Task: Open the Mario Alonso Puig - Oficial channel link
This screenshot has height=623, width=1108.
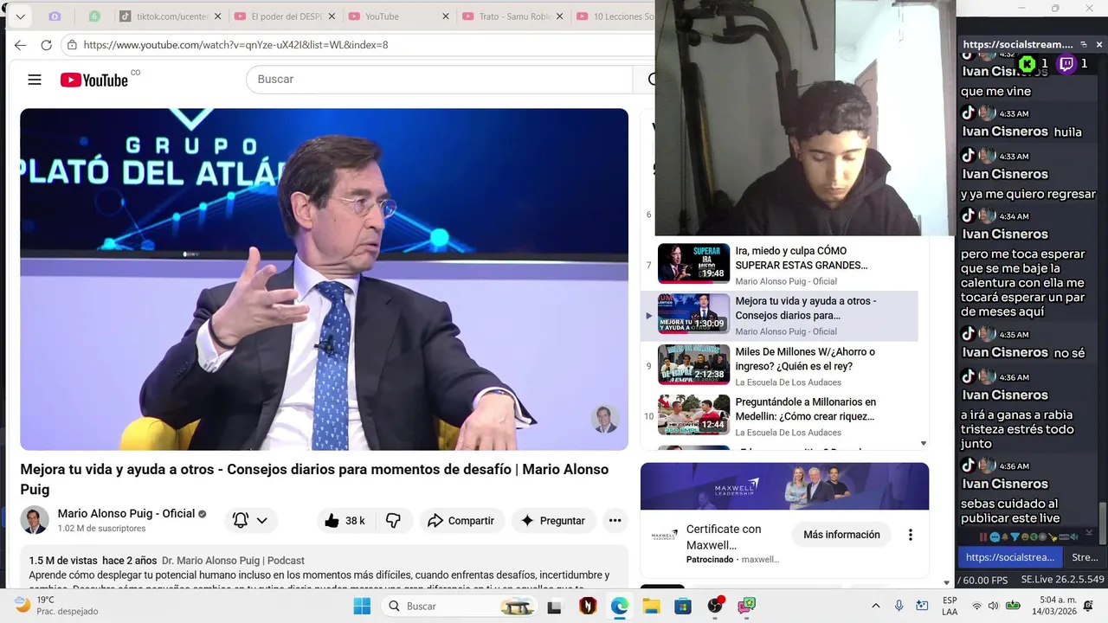Action: [x=126, y=513]
